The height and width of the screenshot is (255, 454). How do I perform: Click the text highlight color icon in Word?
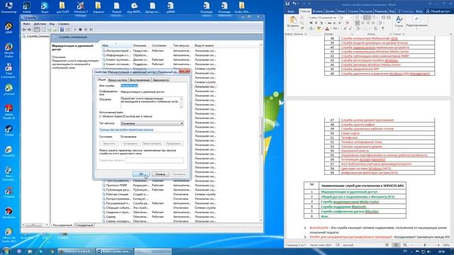[319, 28]
